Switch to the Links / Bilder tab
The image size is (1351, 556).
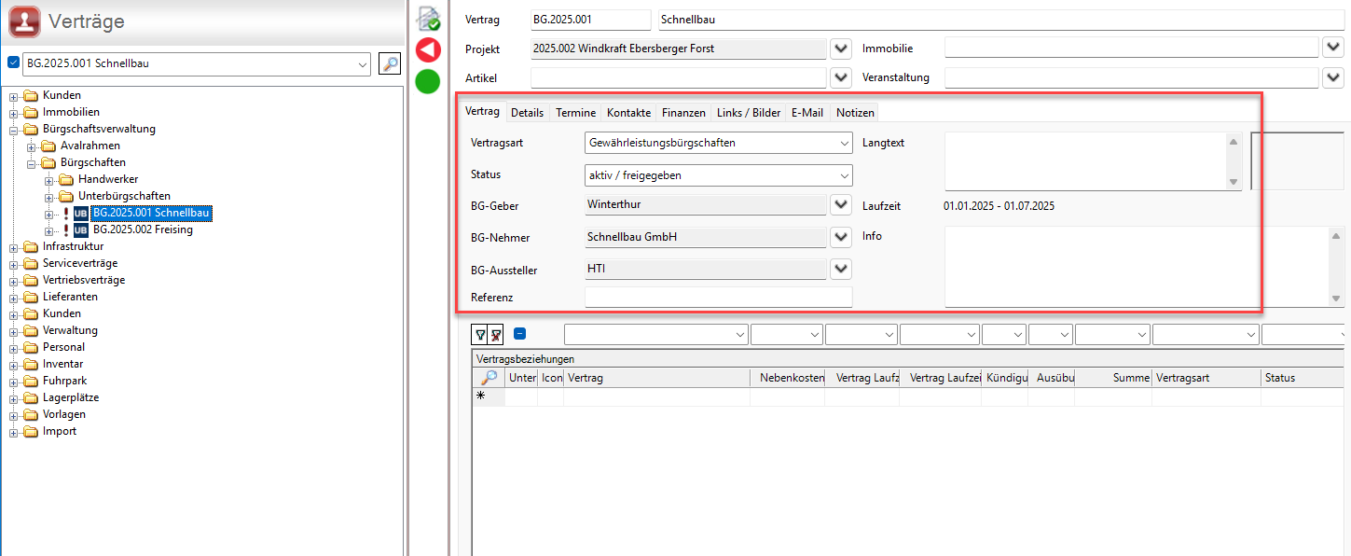coord(749,113)
